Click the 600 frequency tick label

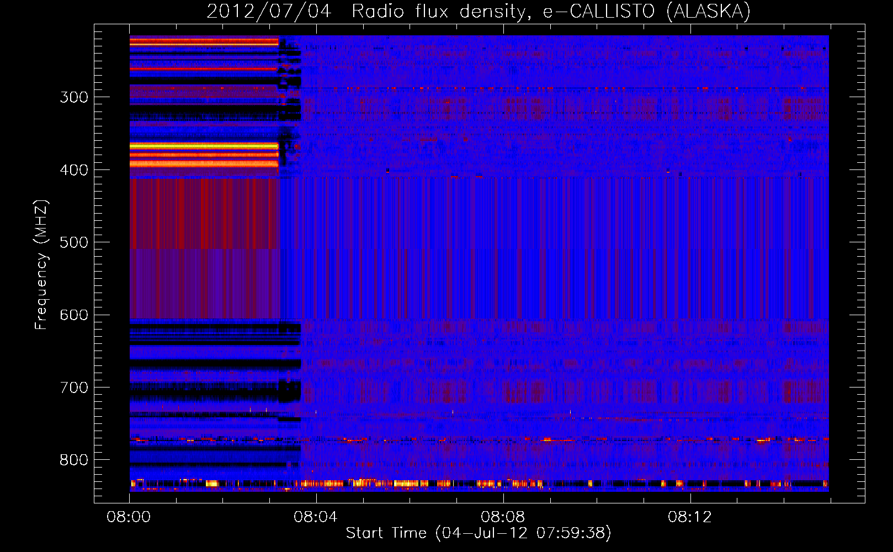pyautogui.click(x=74, y=315)
